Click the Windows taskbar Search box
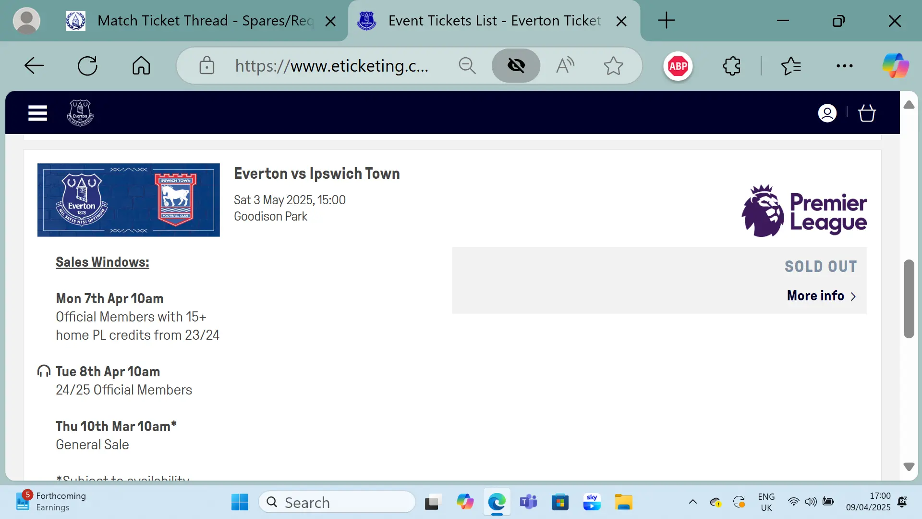922x519 pixels. click(x=337, y=502)
